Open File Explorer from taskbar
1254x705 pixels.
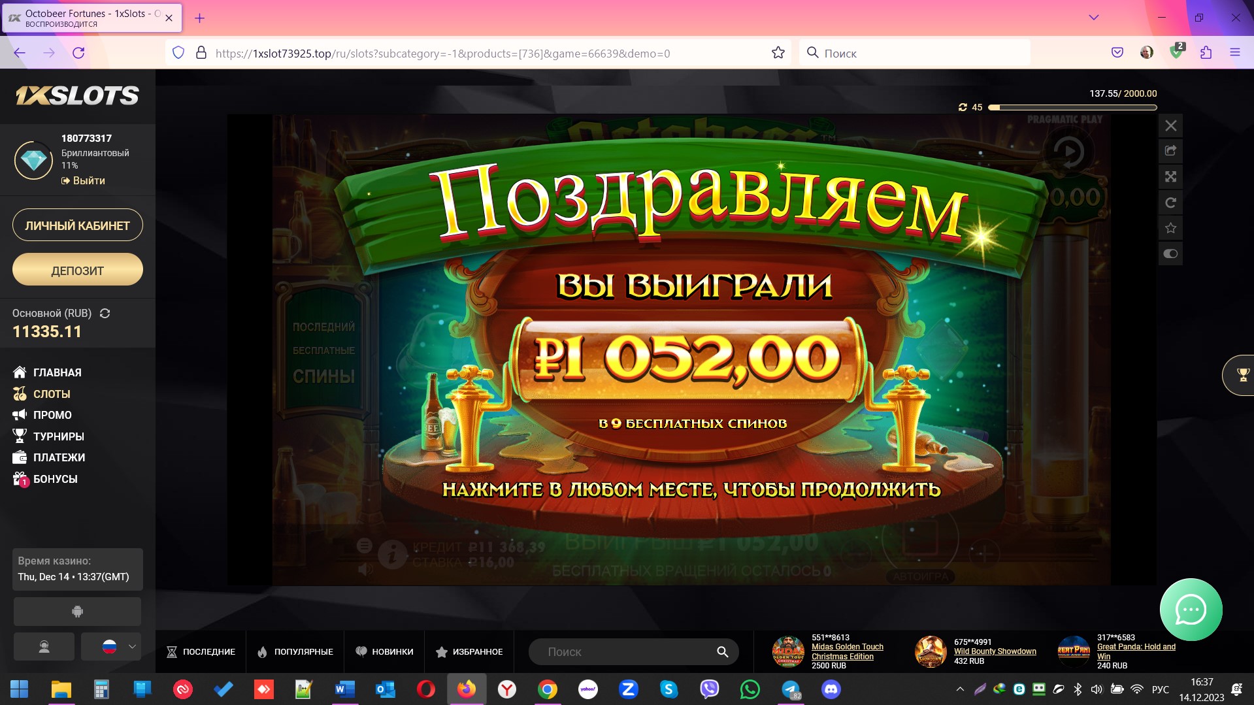click(61, 689)
